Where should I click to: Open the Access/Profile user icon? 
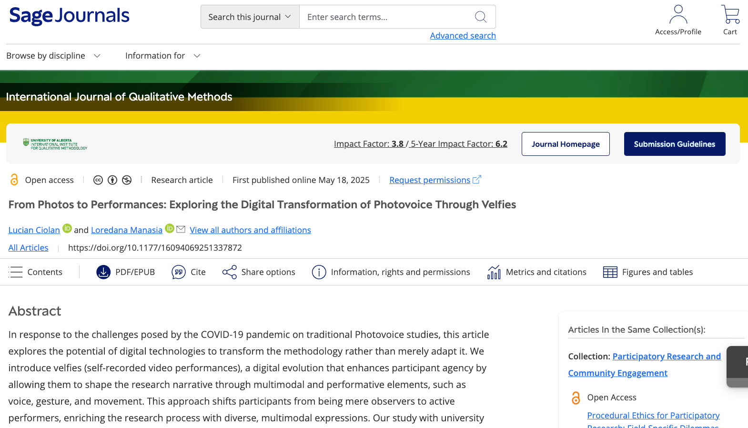[x=678, y=15]
